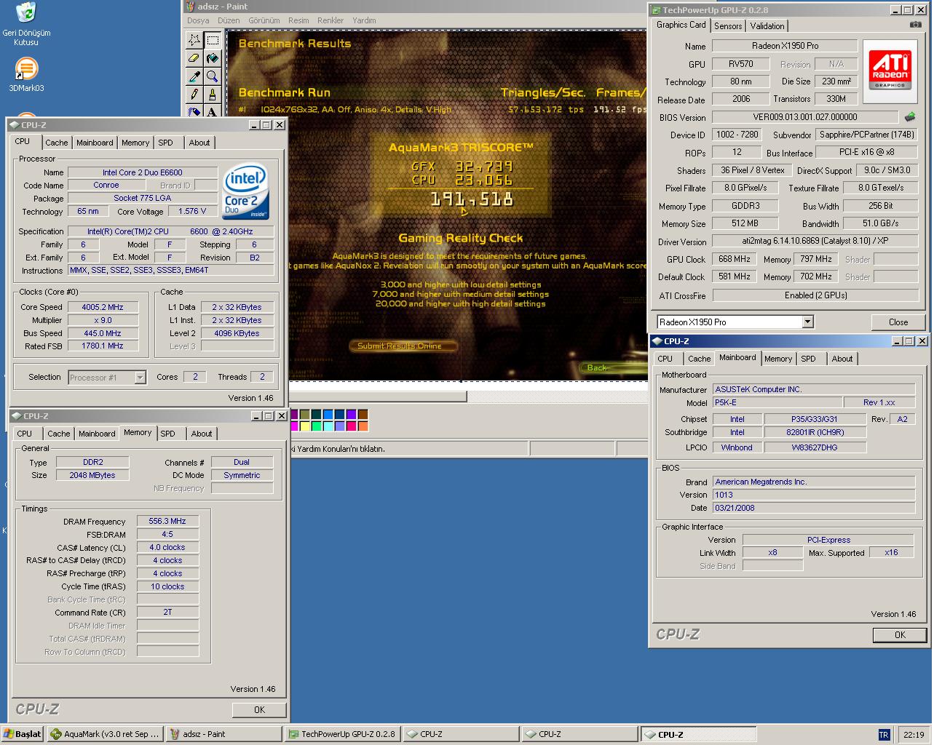Pick the bright green swatch in Paint palette
The width and height of the screenshot is (934, 745).
coord(317,426)
